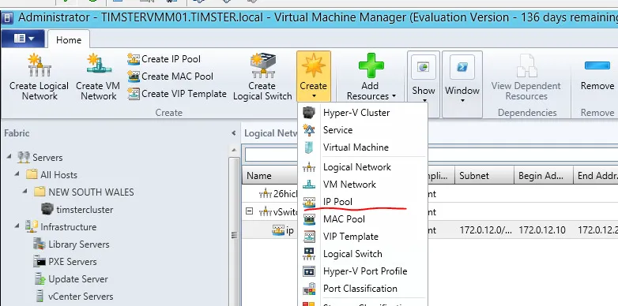Click the 172.0.12.10 begin address cell

click(542, 230)
